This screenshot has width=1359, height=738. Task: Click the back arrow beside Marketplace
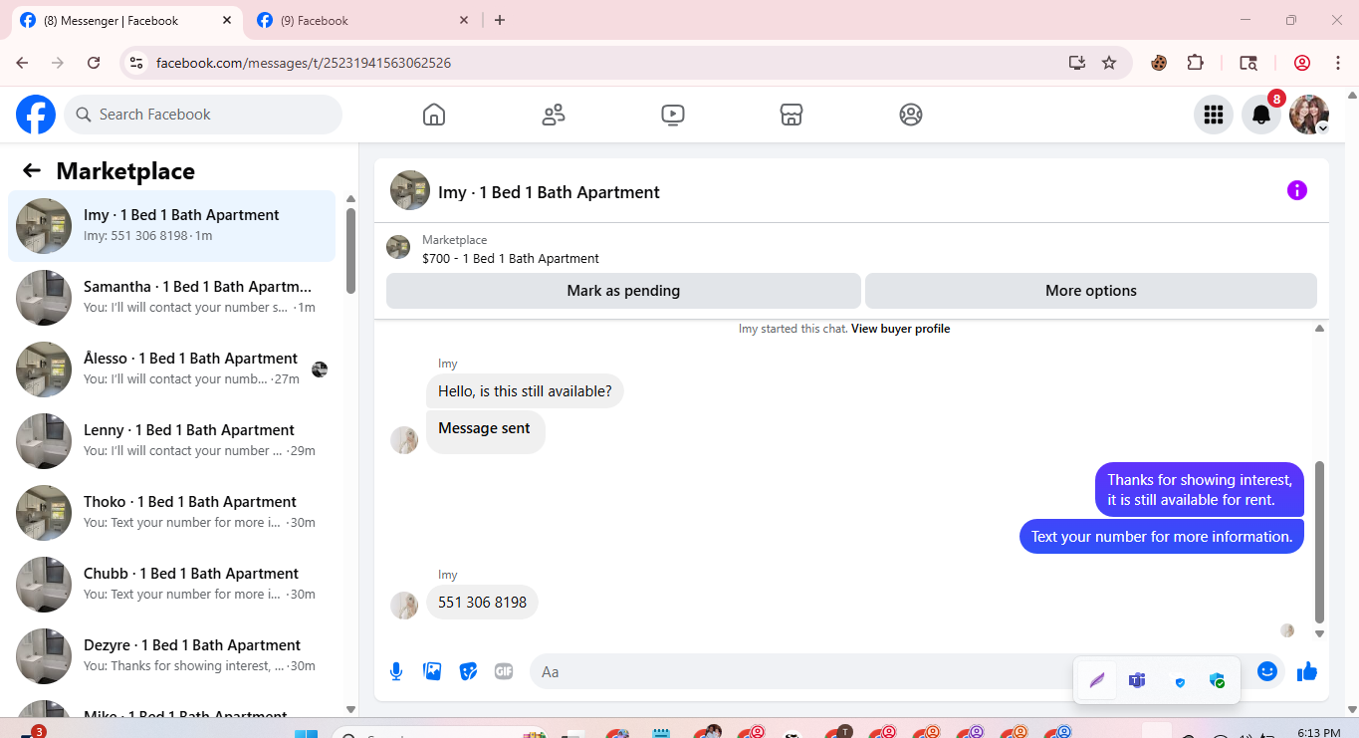(32, 170)
